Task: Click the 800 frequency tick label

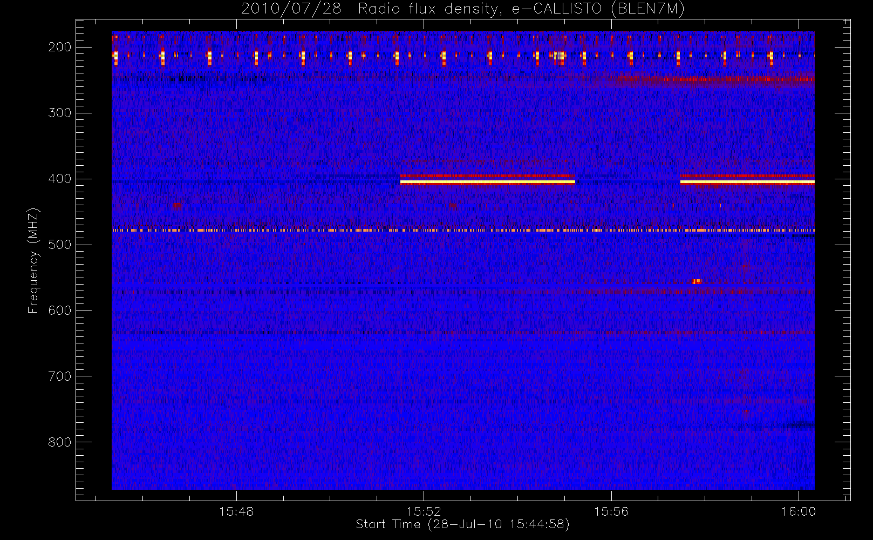Action: 60,442
